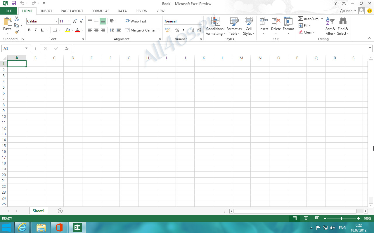Open the Clear dropdown

click(306, 32)
